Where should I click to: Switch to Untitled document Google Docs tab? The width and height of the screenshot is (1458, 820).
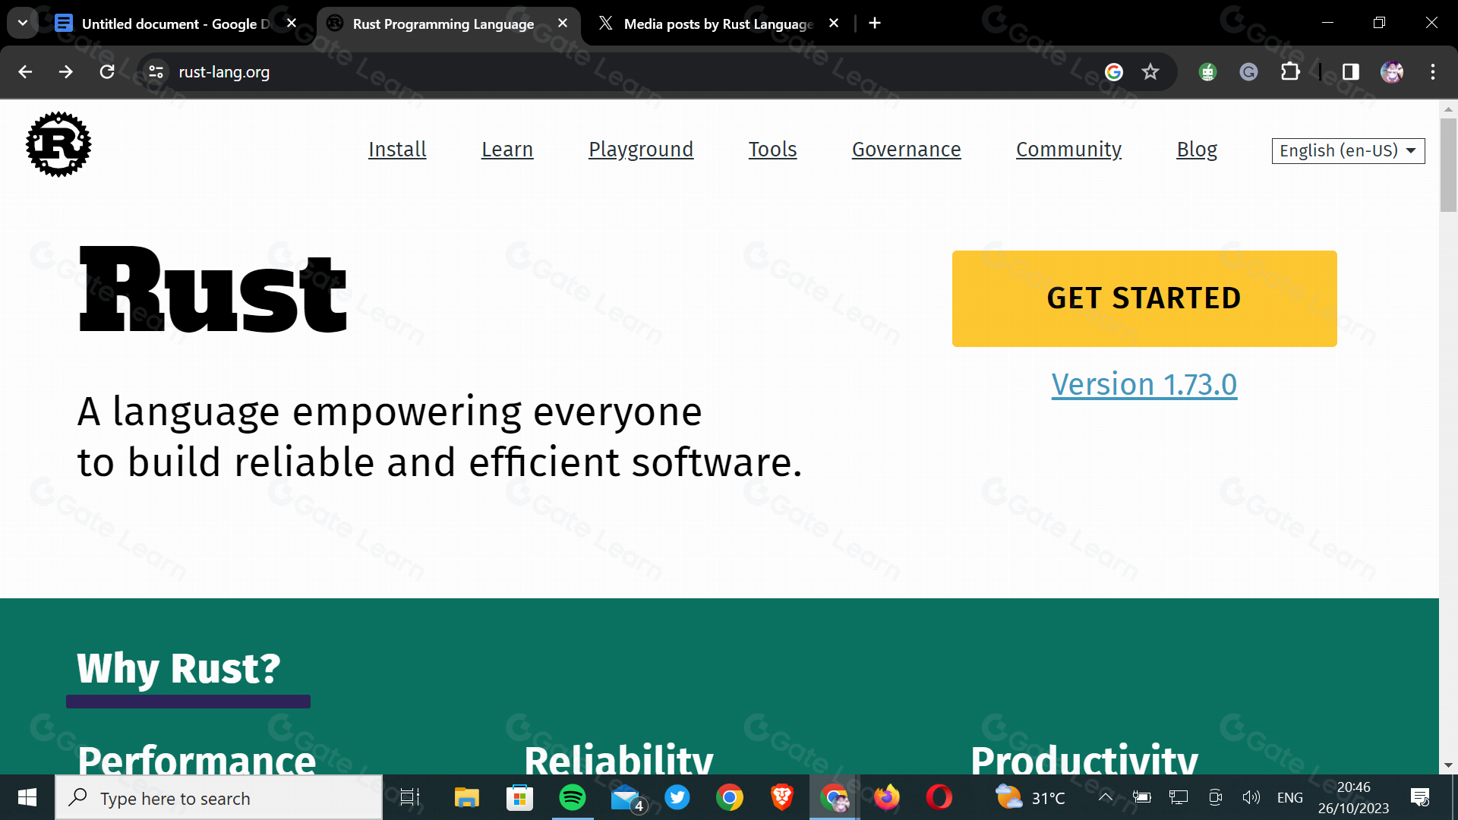tap(175, 24)
